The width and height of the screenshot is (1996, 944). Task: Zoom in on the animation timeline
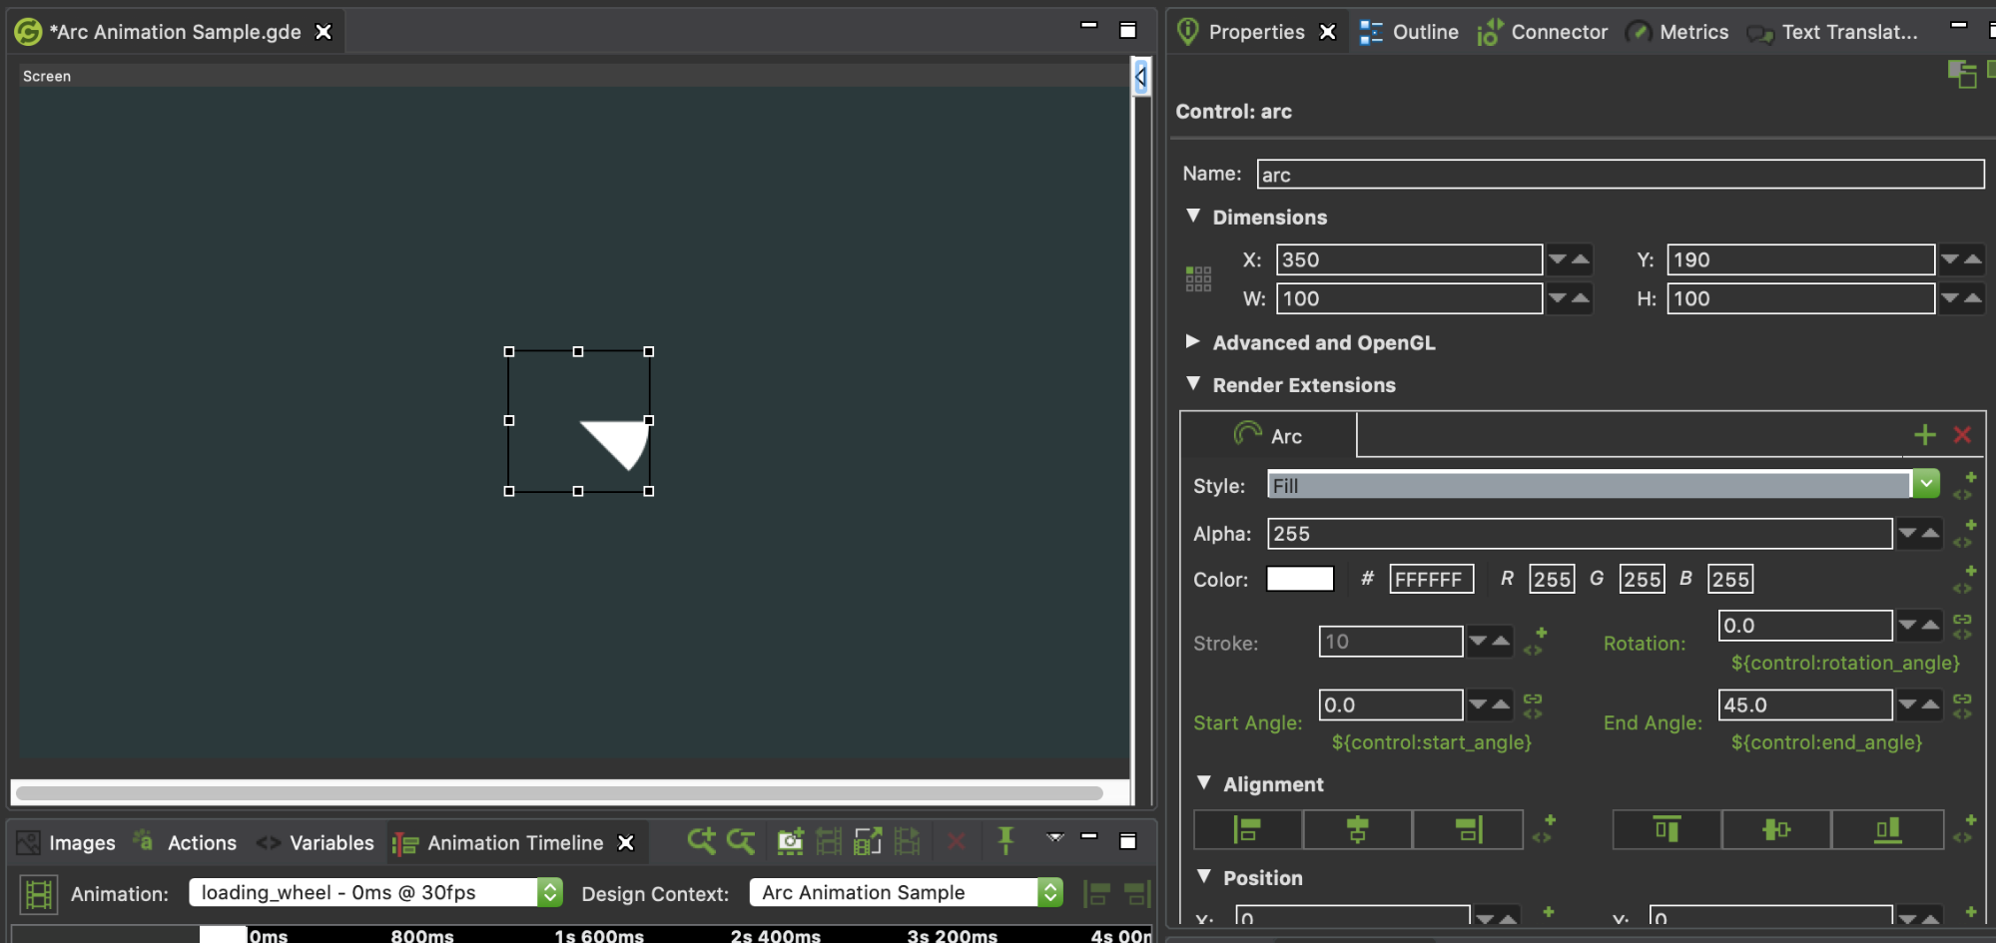pos(701,841)
